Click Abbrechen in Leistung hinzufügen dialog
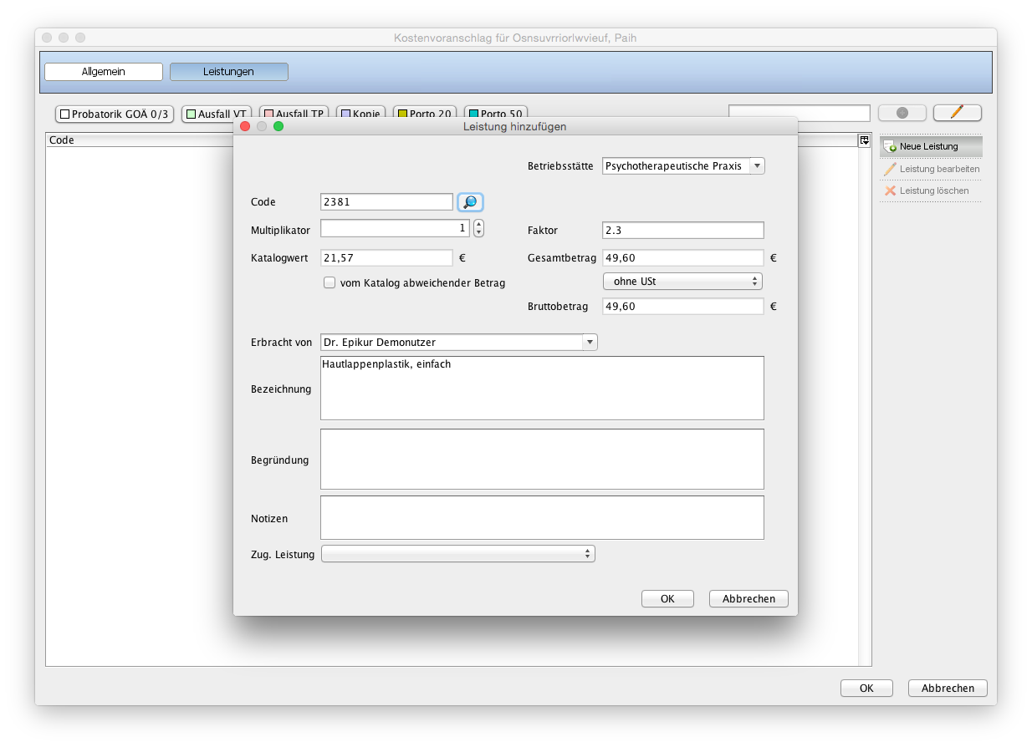 point(748,598)
